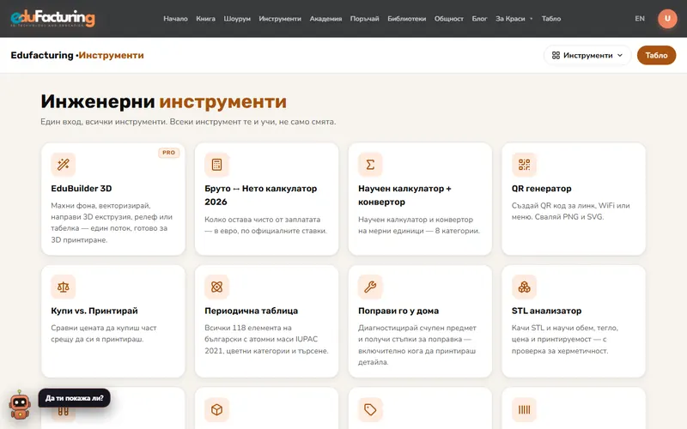
Task: Click the scales icon for Купи vs. Принтирай
Action: (63, 287)
